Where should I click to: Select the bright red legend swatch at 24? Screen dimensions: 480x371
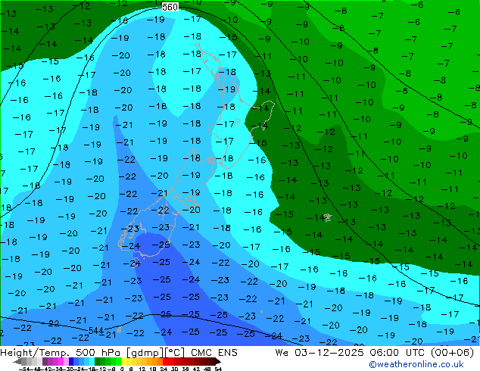[x=165, y=361]
